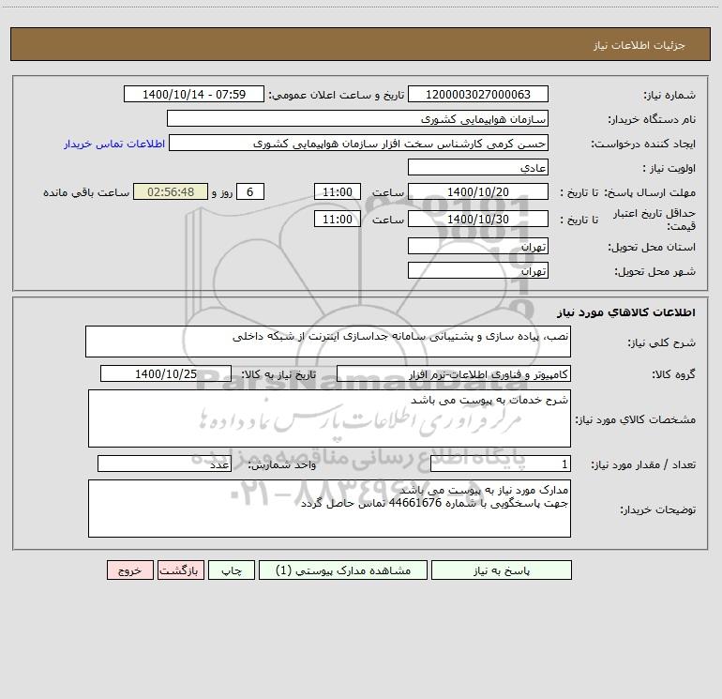
Task: Click the label مشخصات کالای مورد نیاز:
Action: (x=636, y=419)
